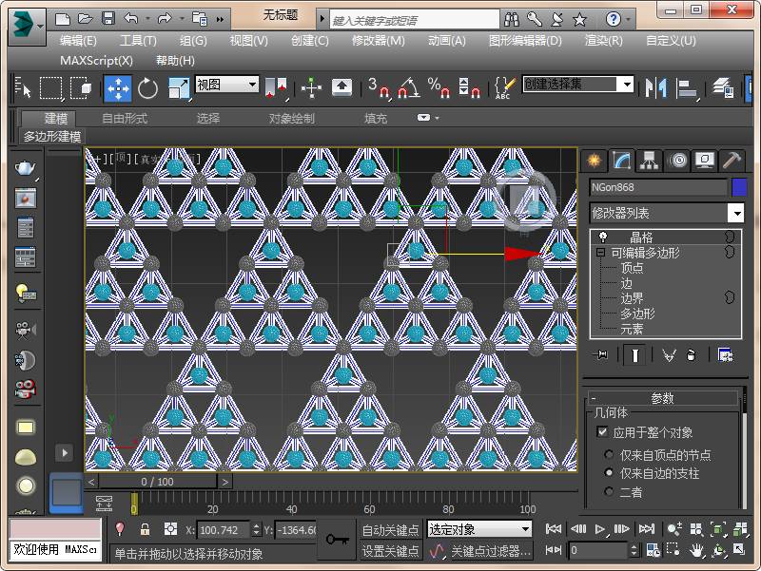Viewport: 761px width, 571px height.
Task: Open the 视图 reference coordinate dropdown
Action: (226, 85)
